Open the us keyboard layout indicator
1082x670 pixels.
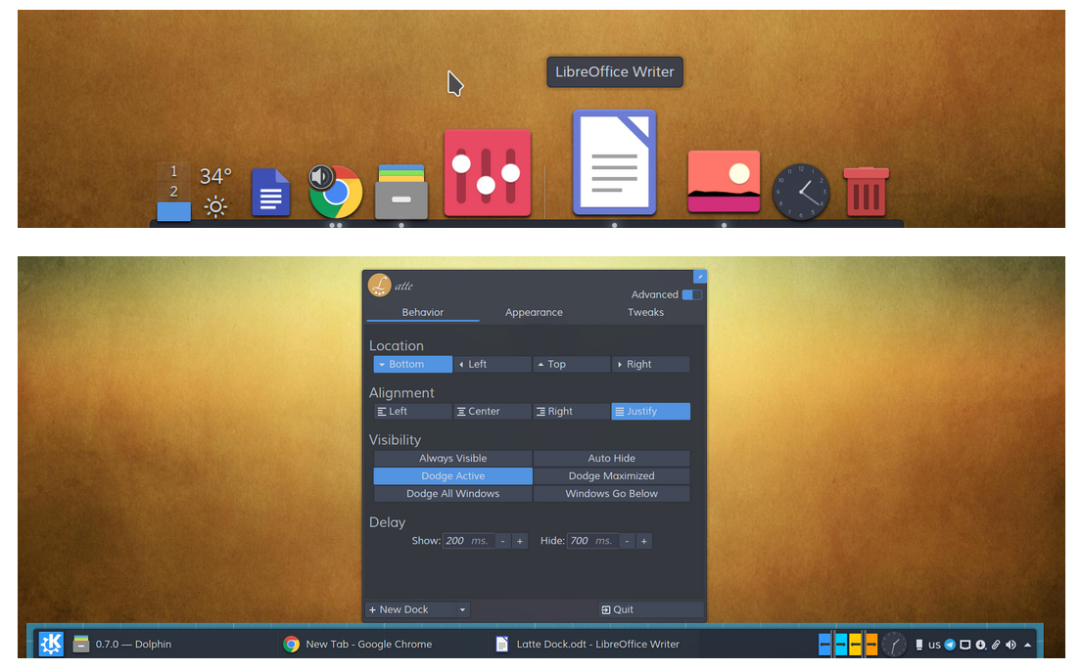(x=934, y=645)
